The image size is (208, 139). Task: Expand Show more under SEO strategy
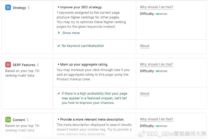(x=71, y=33)
